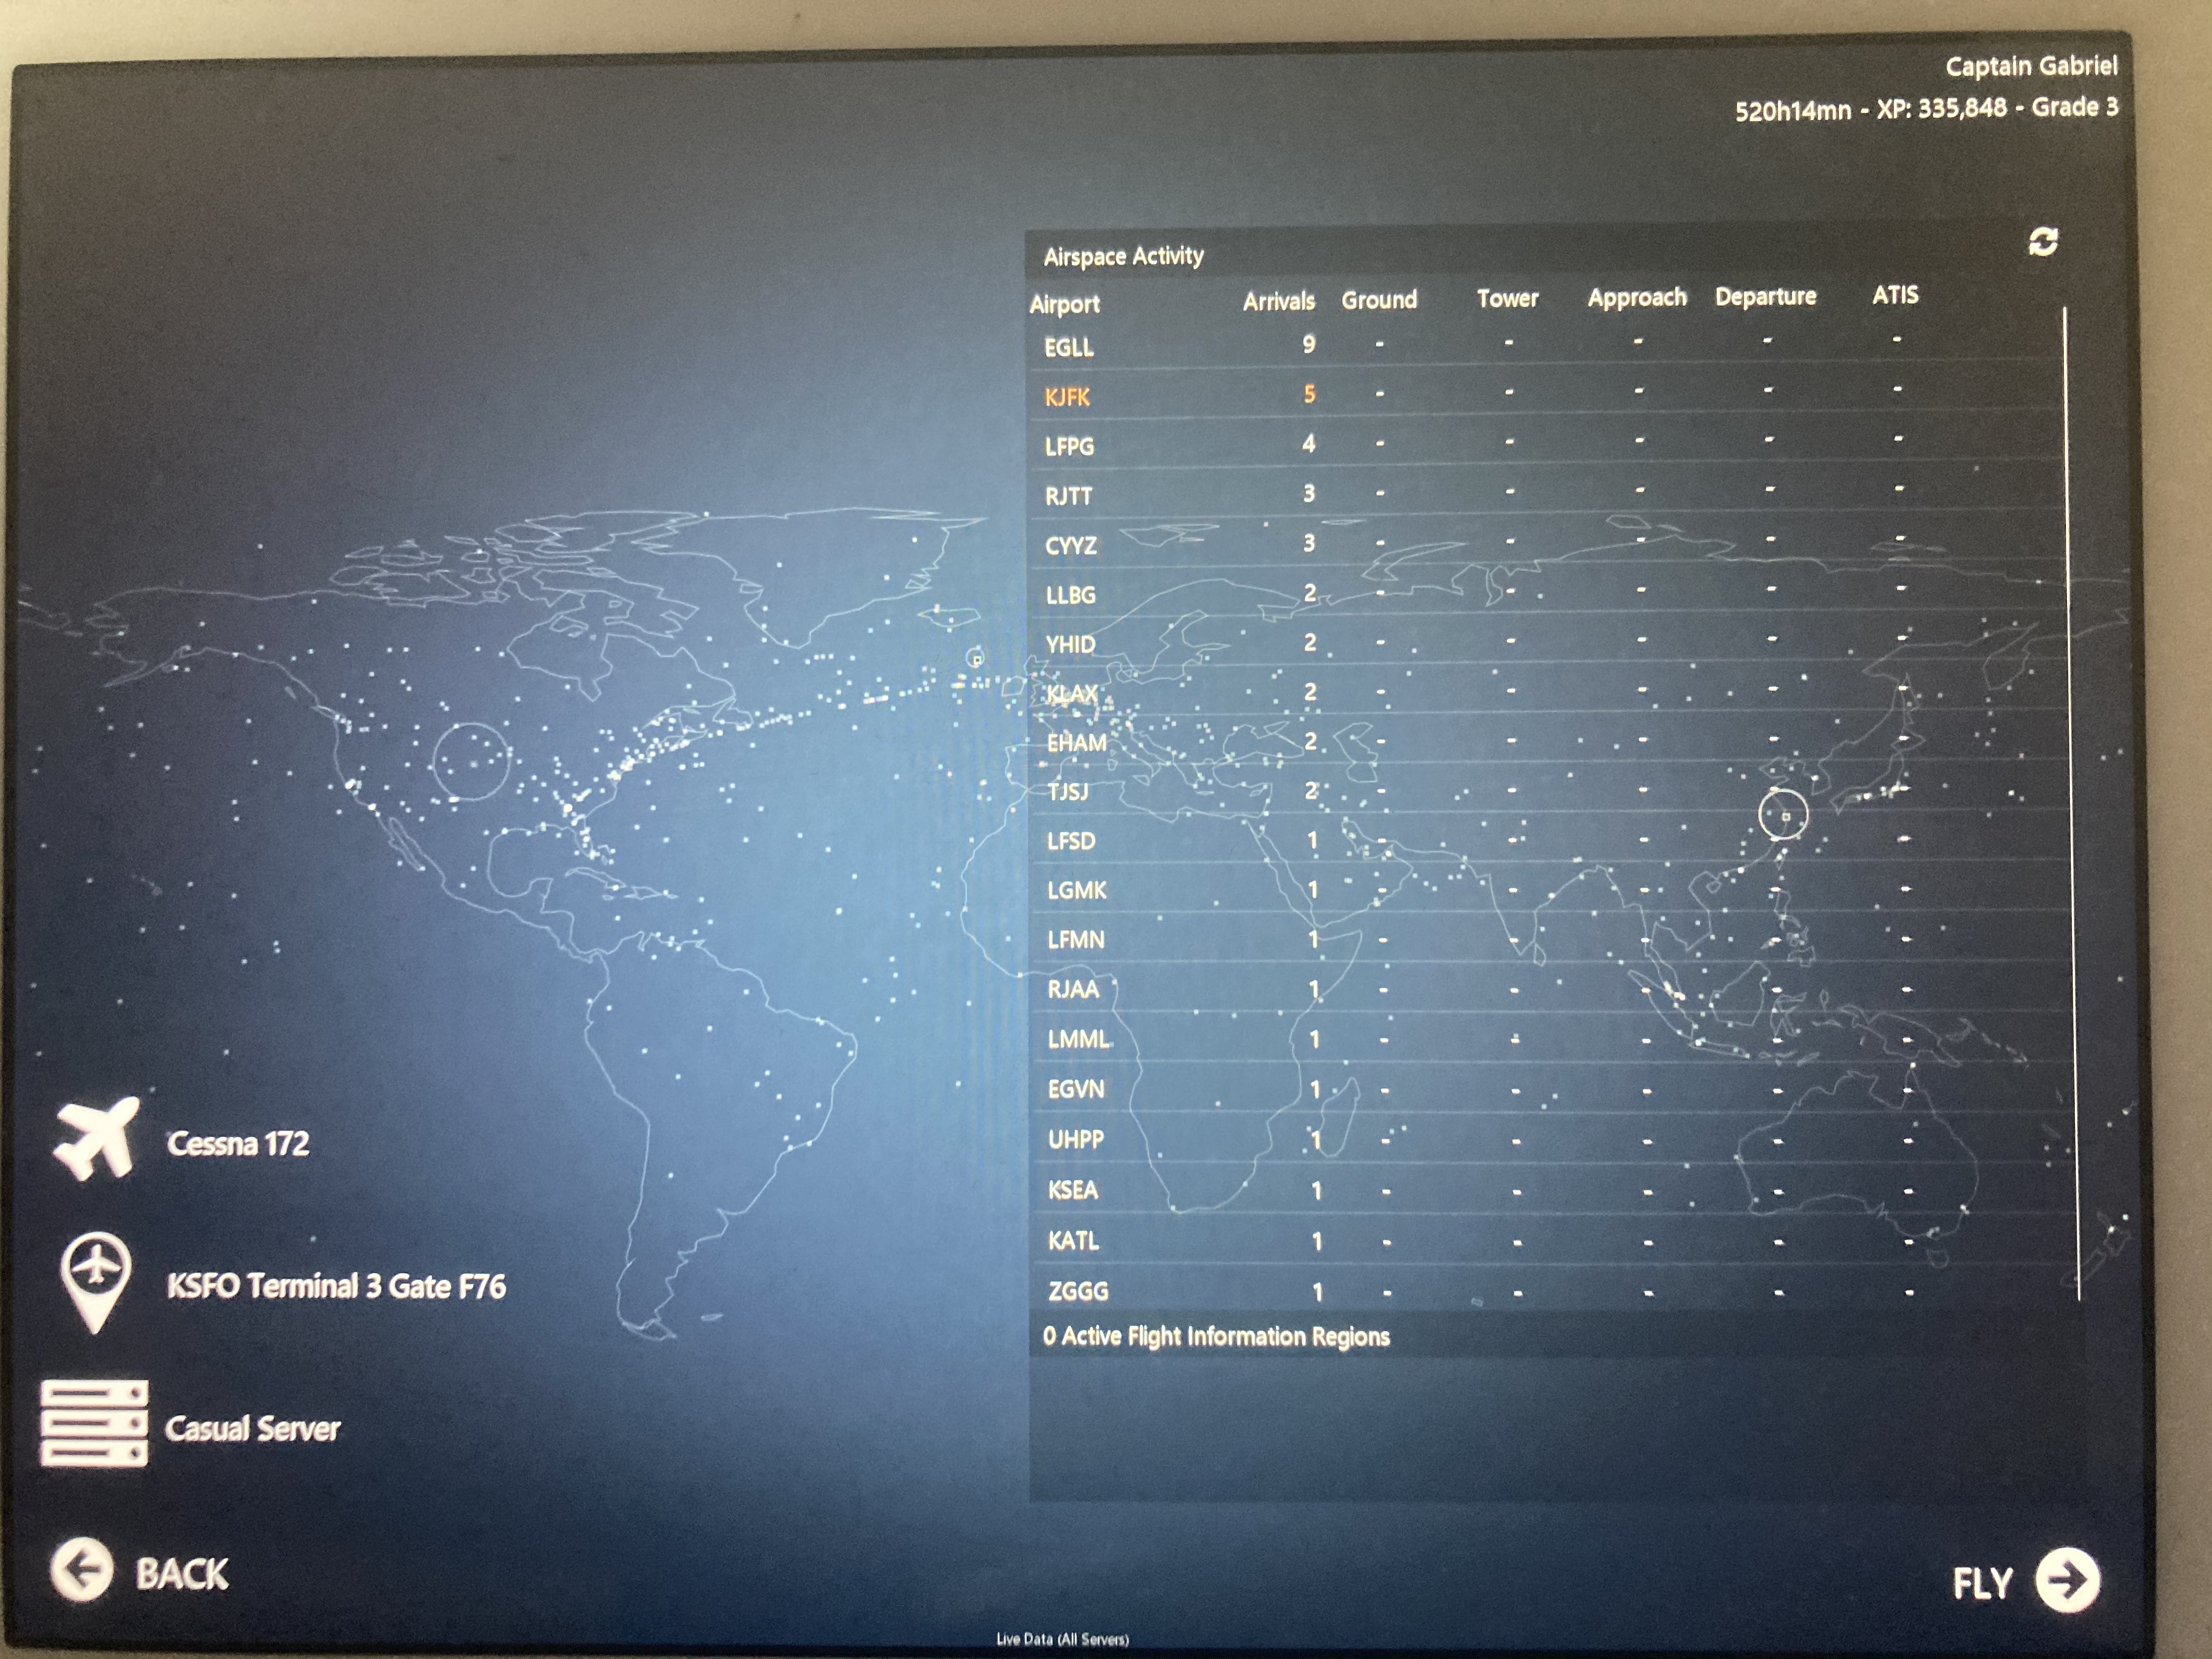Screen dimensions: 2212x1659
Task: Open Cessna 172 aircraft selection
Action: [x=238, y=1143]
